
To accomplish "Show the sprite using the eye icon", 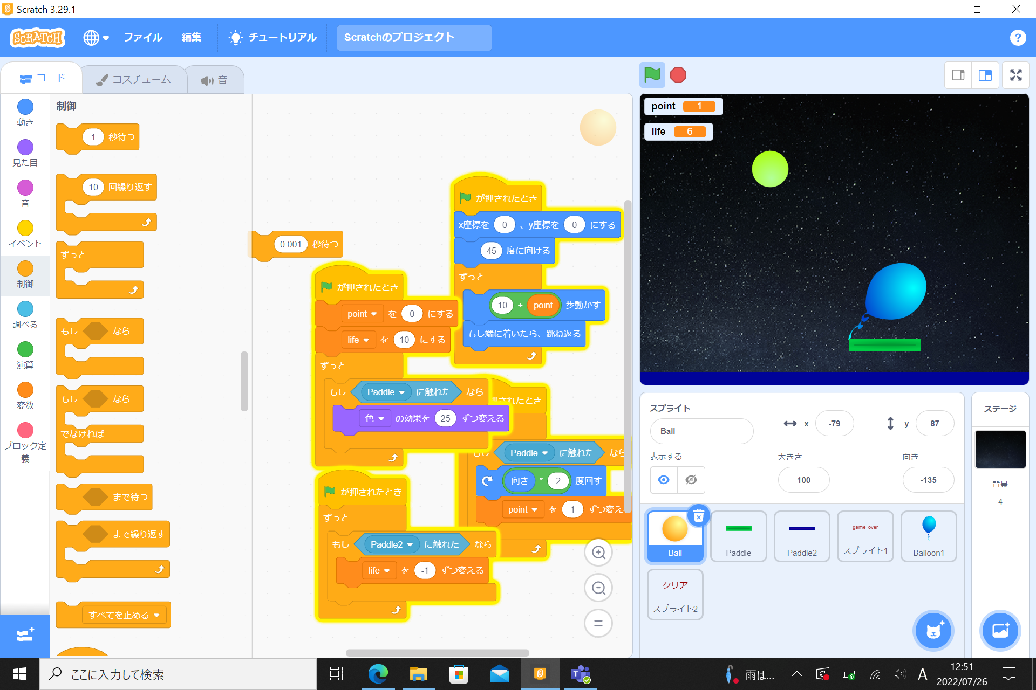I will [x=664, y=480].
